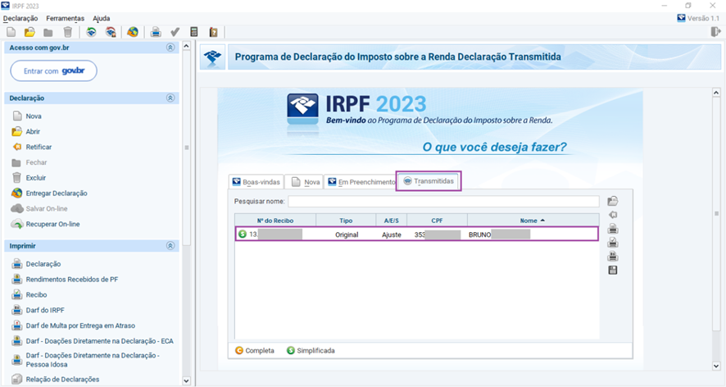
Task: Collapse the Declaração sidebar section
Action: [x=170, y=98]
